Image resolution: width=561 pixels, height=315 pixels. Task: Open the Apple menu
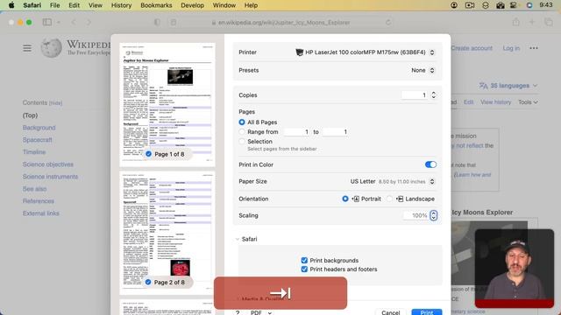pyautogui.click(x=11, y=5)
